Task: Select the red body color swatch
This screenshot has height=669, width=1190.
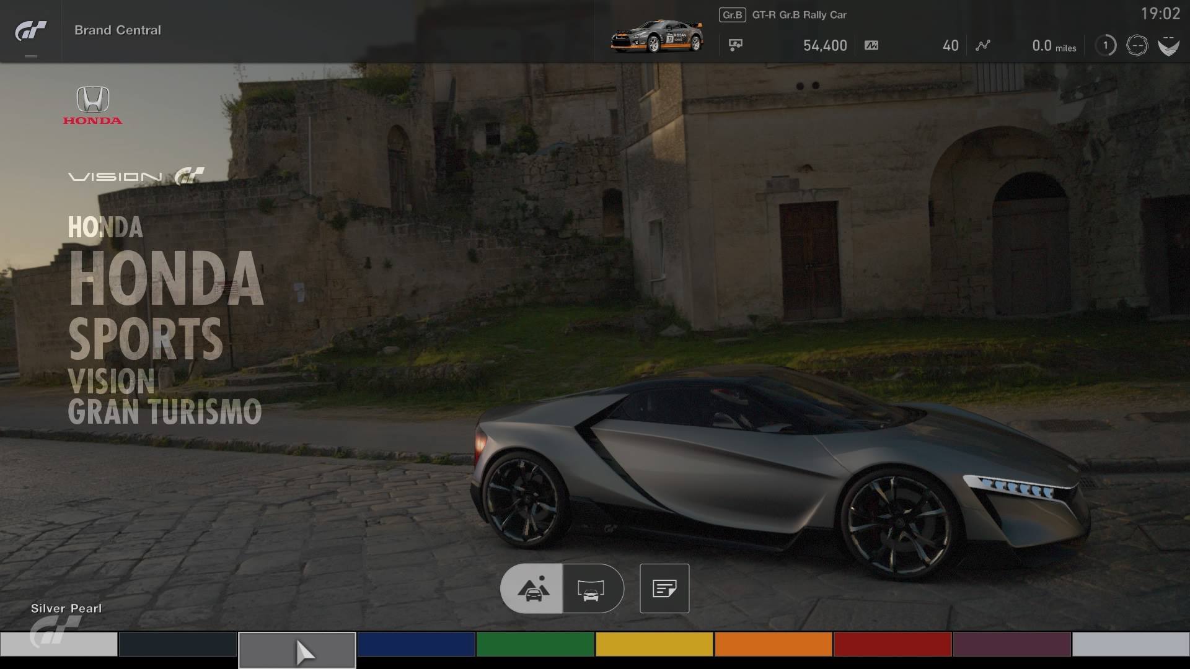Action: [x=892, y=644]
